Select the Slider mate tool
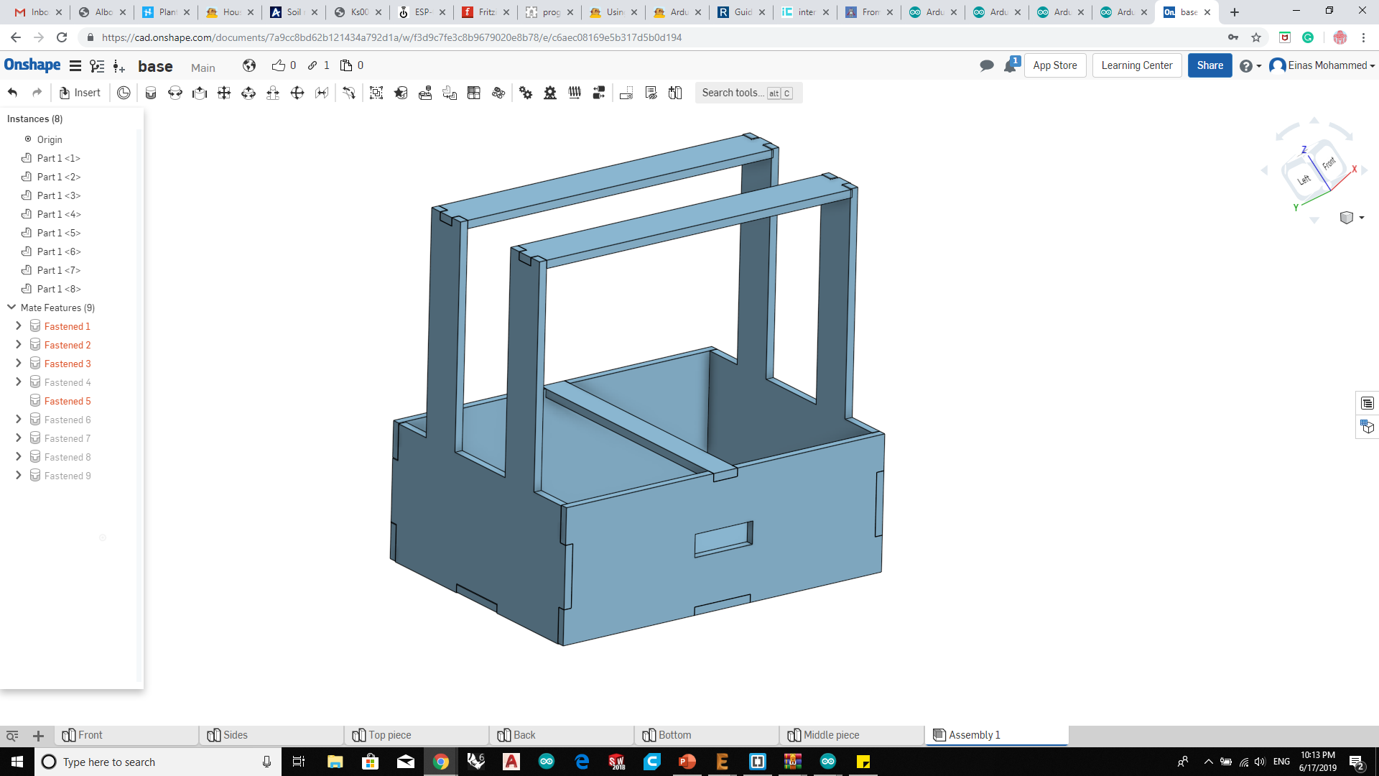This screenshot has width=1379, height=776. (x=200, y=93)
